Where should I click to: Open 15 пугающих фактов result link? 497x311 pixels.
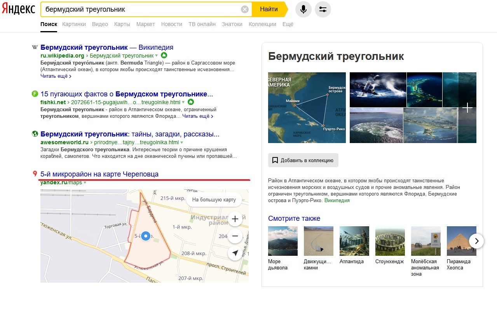[x=127, y=94]
